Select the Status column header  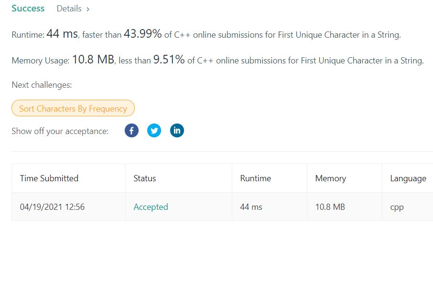tap(144, 178)
